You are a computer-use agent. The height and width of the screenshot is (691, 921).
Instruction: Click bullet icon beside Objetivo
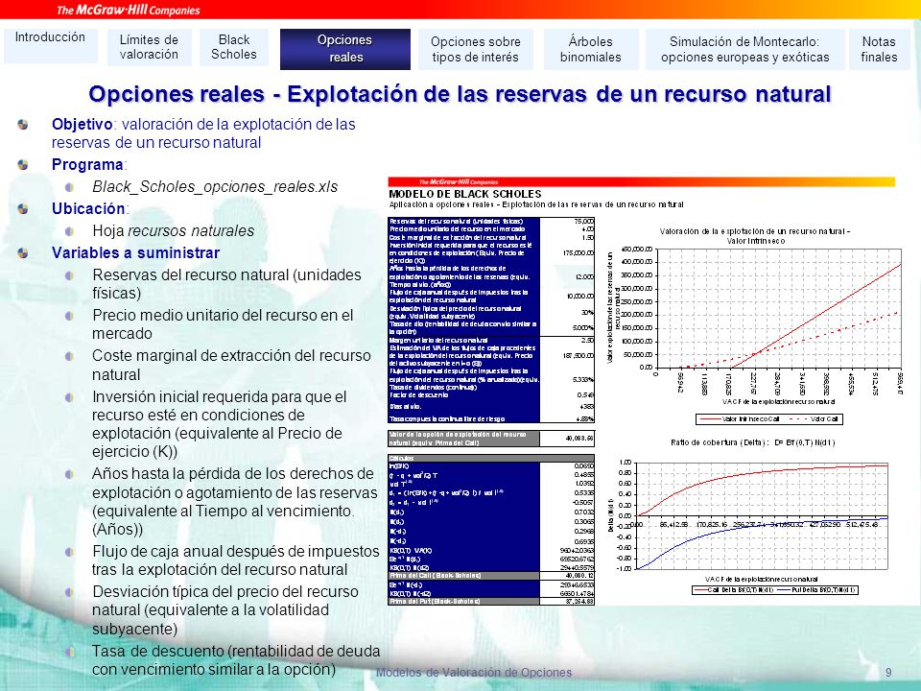coord(23,125)
